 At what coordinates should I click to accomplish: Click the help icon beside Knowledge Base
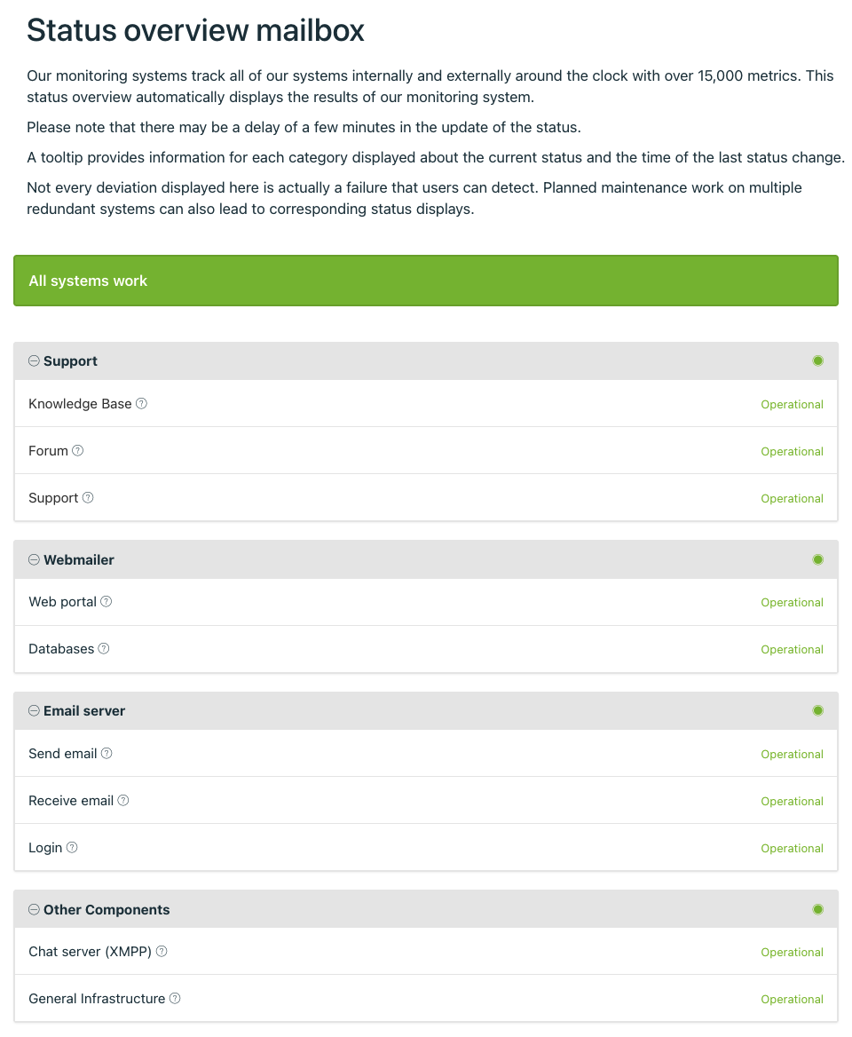coord(141,404)
